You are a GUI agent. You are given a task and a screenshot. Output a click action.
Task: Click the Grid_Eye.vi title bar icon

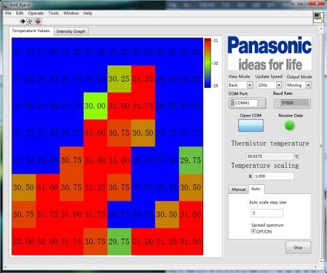tap(6, 5)
